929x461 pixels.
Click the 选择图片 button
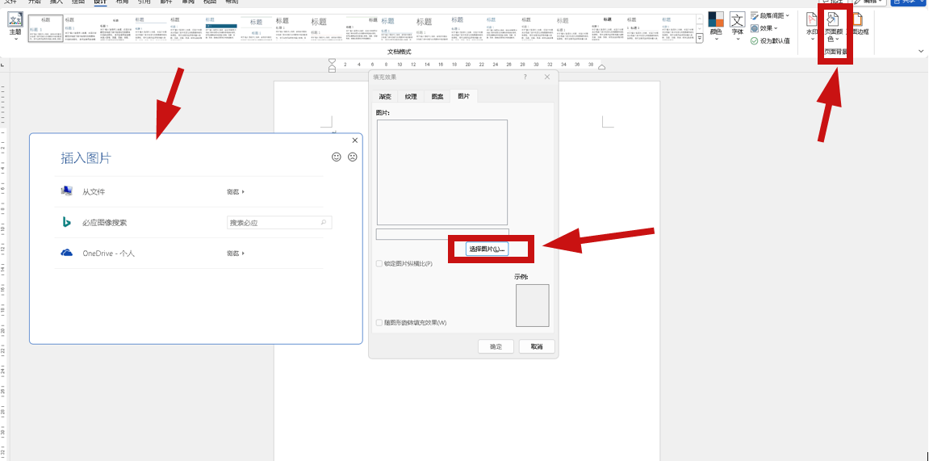[x=487, y=249]
